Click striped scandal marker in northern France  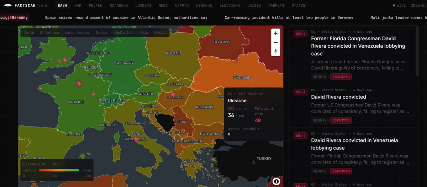pyautogui.click(x=79, y=83)
